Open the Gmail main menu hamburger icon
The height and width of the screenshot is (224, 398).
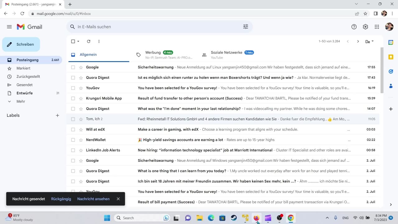pyautogui.click(x=9, y=27)
